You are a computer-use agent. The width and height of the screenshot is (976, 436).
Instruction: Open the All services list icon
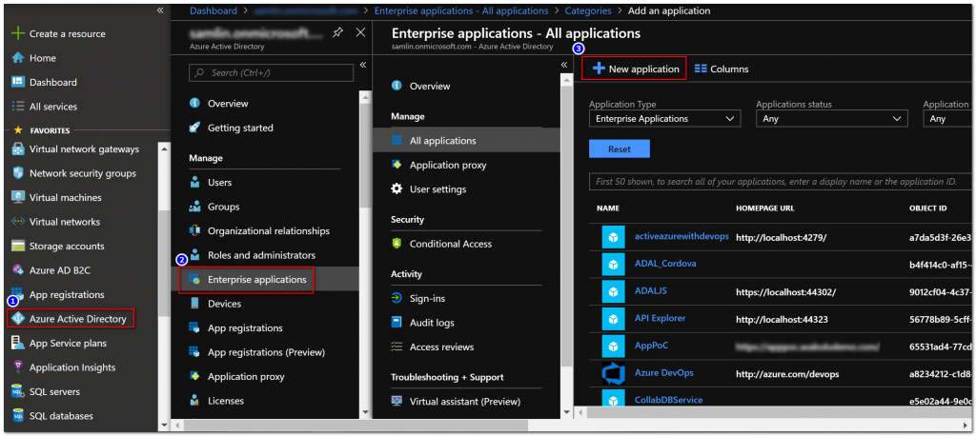(18, 107)
